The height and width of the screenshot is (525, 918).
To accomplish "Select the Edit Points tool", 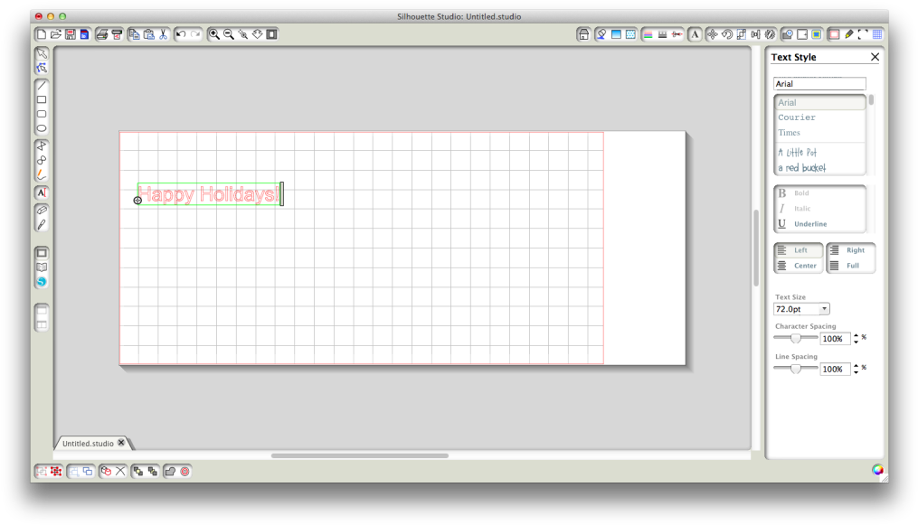I will coord(42,68).
